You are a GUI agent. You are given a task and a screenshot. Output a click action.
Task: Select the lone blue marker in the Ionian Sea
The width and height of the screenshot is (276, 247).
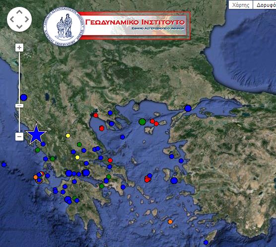tap(4, 165)
